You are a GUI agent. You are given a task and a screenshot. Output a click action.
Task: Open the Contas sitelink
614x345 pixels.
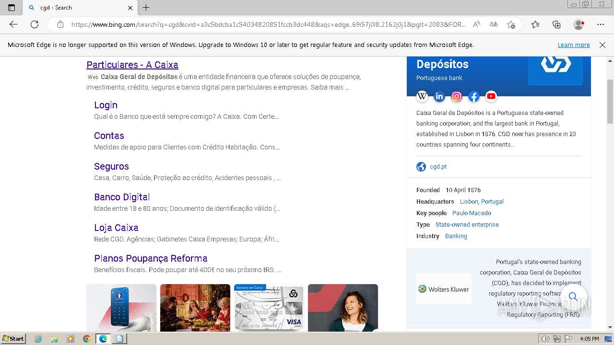[109, 136]
